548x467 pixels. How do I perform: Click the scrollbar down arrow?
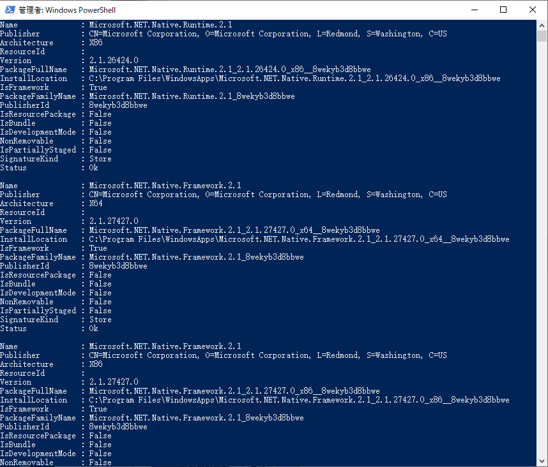click(542, 461)
